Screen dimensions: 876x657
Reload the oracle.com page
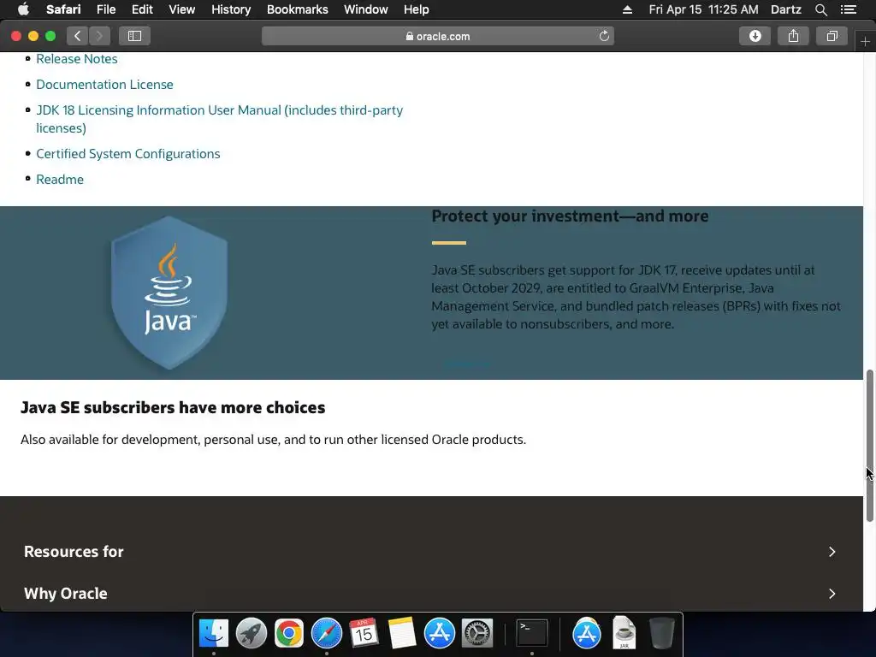(604, 36)
